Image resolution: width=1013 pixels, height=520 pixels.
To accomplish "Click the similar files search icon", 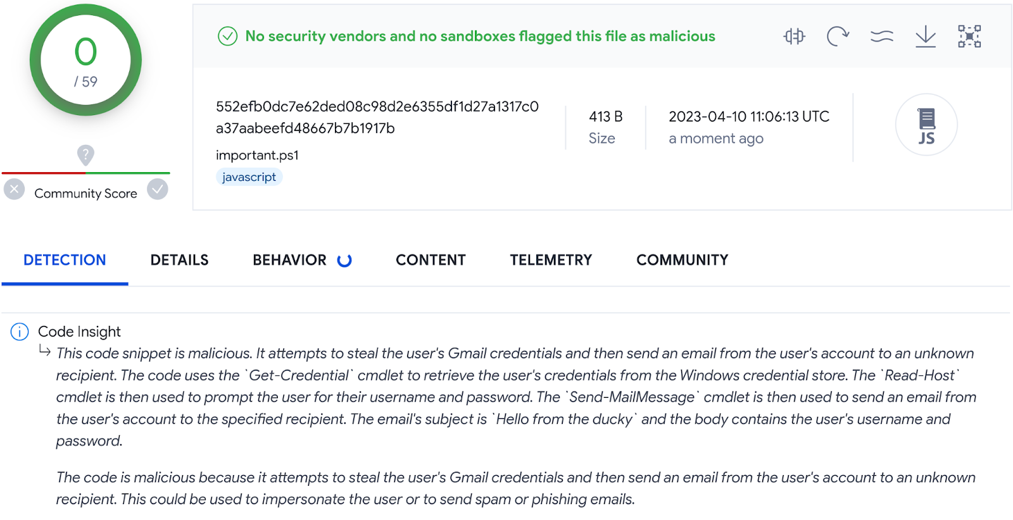I will 881,37.
